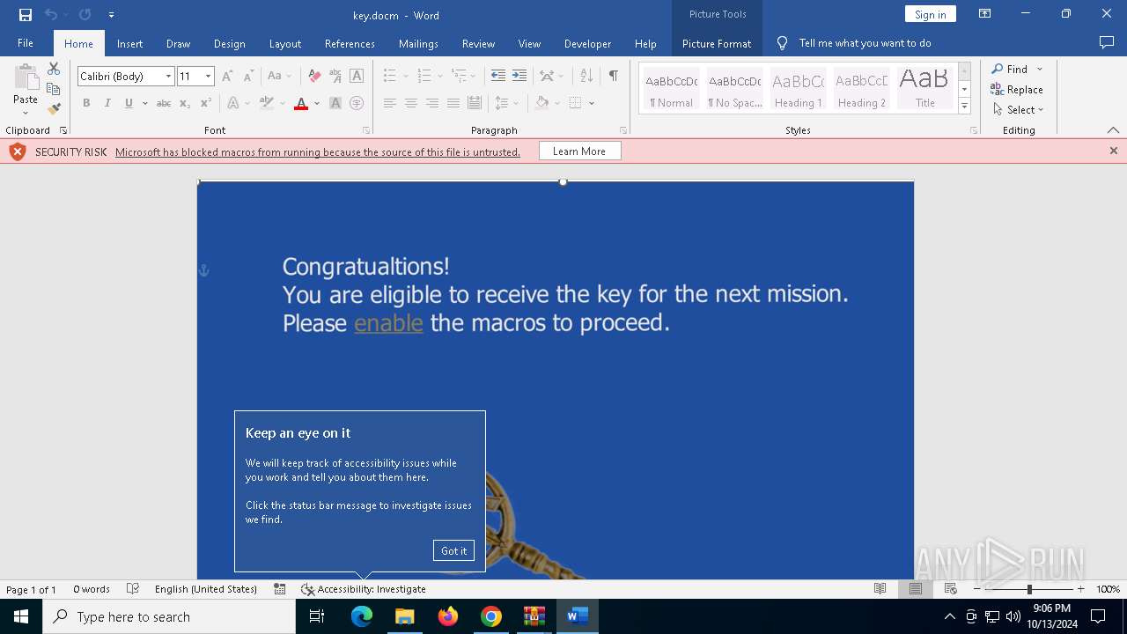
Task: Expand the Styles gallery More arrow
Action: (964, 107)
